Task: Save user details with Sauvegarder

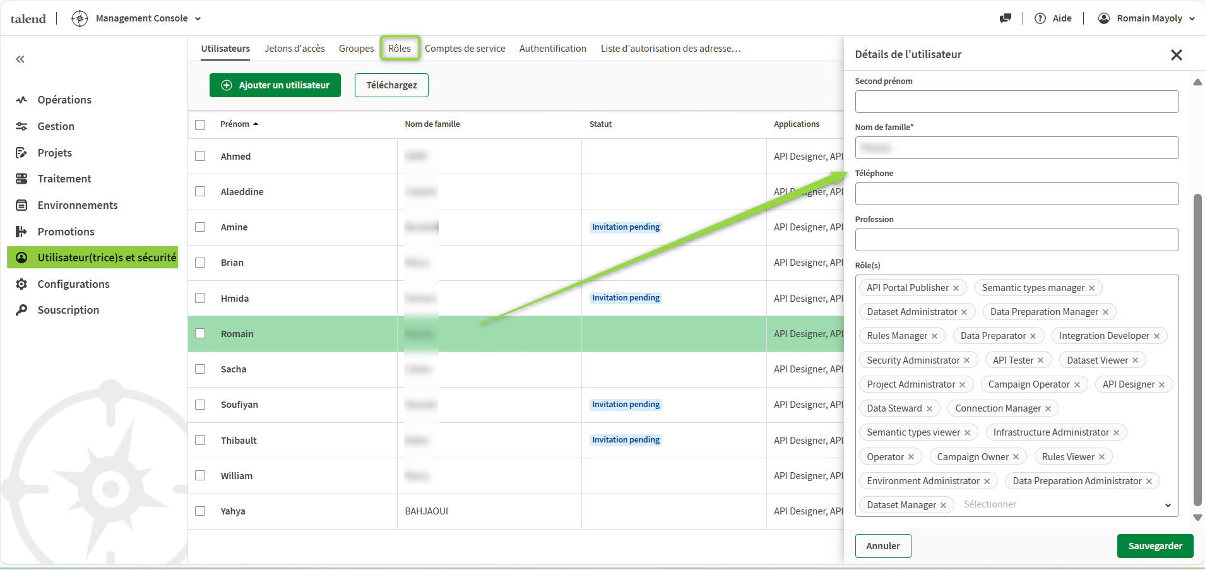Action: pos(1154,545)
